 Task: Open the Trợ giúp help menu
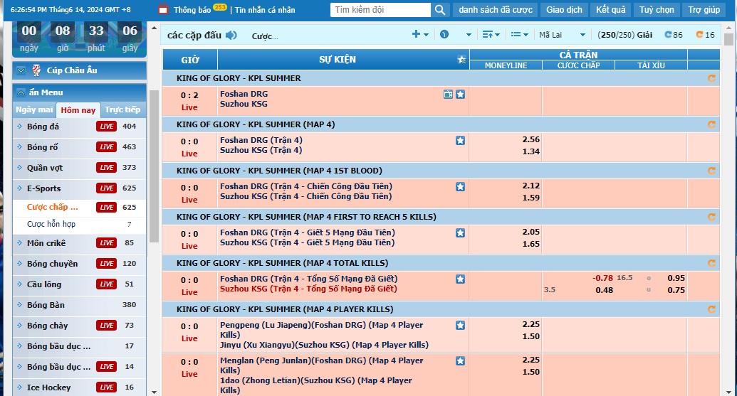(x=704, y=10)
